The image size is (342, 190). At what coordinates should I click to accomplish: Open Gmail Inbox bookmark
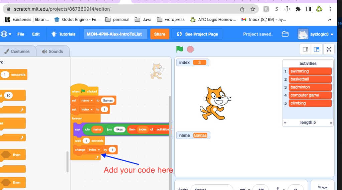click(x=264, y=20)
